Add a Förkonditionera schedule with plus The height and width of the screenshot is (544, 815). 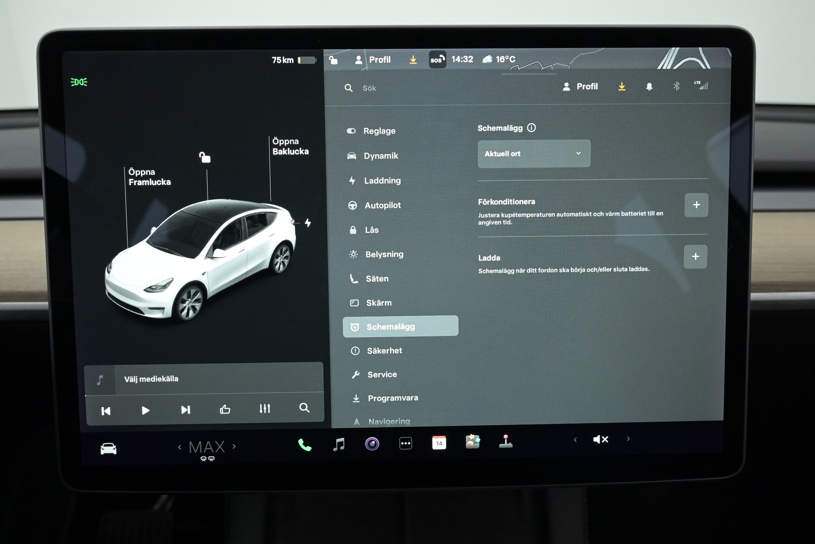[x=696, y=205]
